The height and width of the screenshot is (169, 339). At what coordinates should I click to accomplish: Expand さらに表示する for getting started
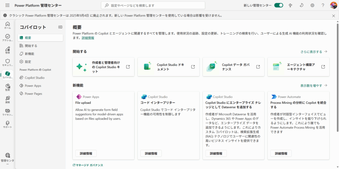point(314,52)
